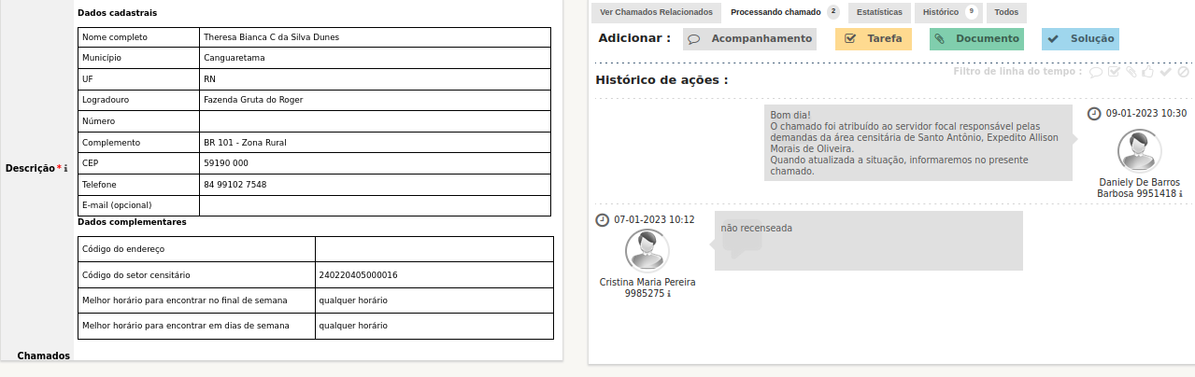Click the blue Solução button
Viewport: 1195px width, 377px height.
(1080, 39)
